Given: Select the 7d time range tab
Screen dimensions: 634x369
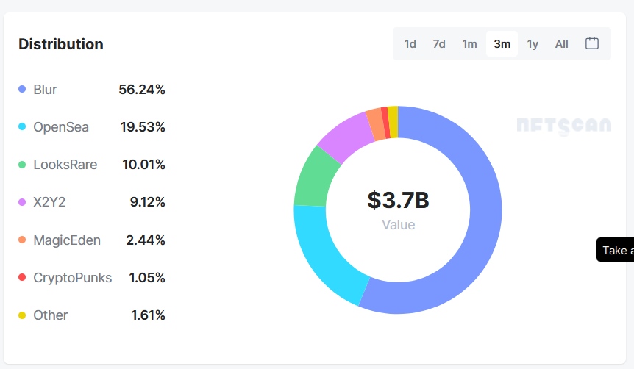Looking at the screenshot, I should tap(439, 43).
